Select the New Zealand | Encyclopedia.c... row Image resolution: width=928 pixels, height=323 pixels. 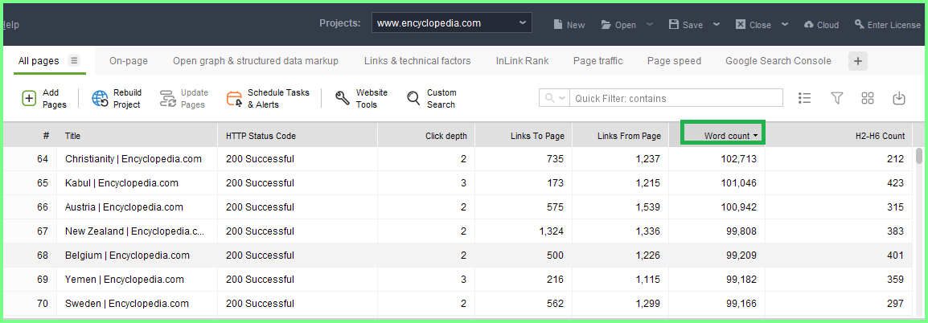458,231
